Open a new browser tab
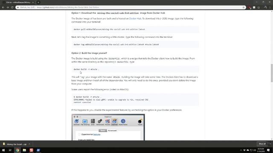 [38, 3]
